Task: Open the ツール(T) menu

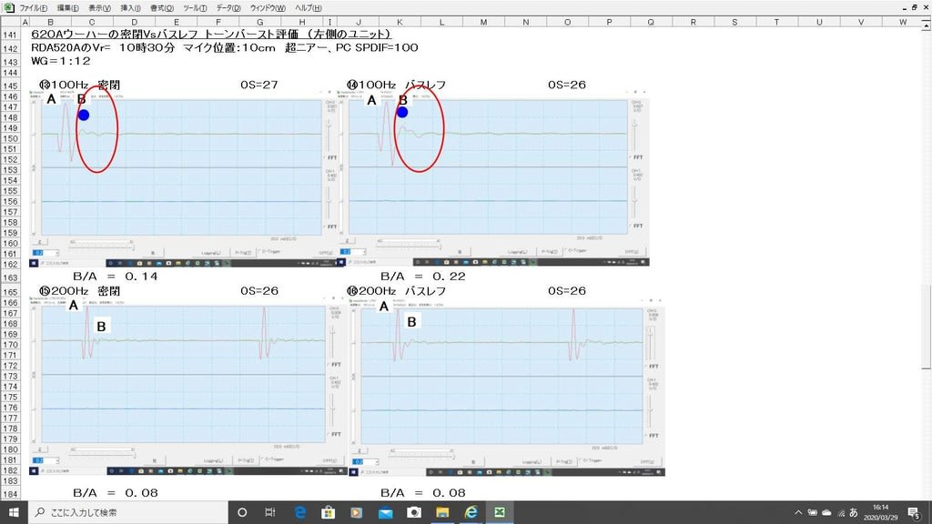Action: click(x=195, y=7)
